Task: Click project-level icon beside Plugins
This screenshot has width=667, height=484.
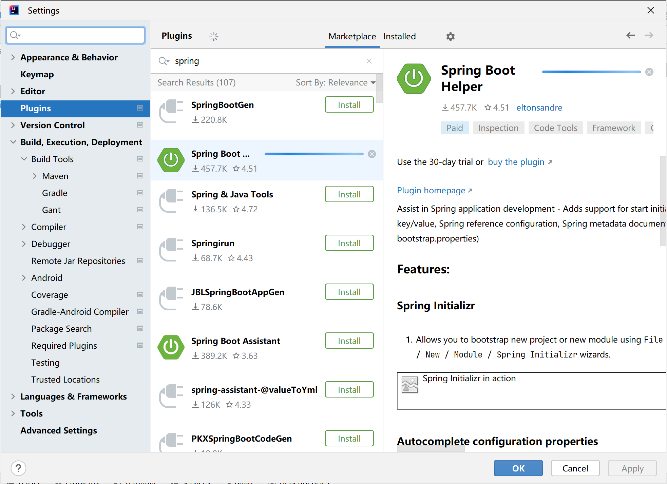Action: [x=140, y=108]
